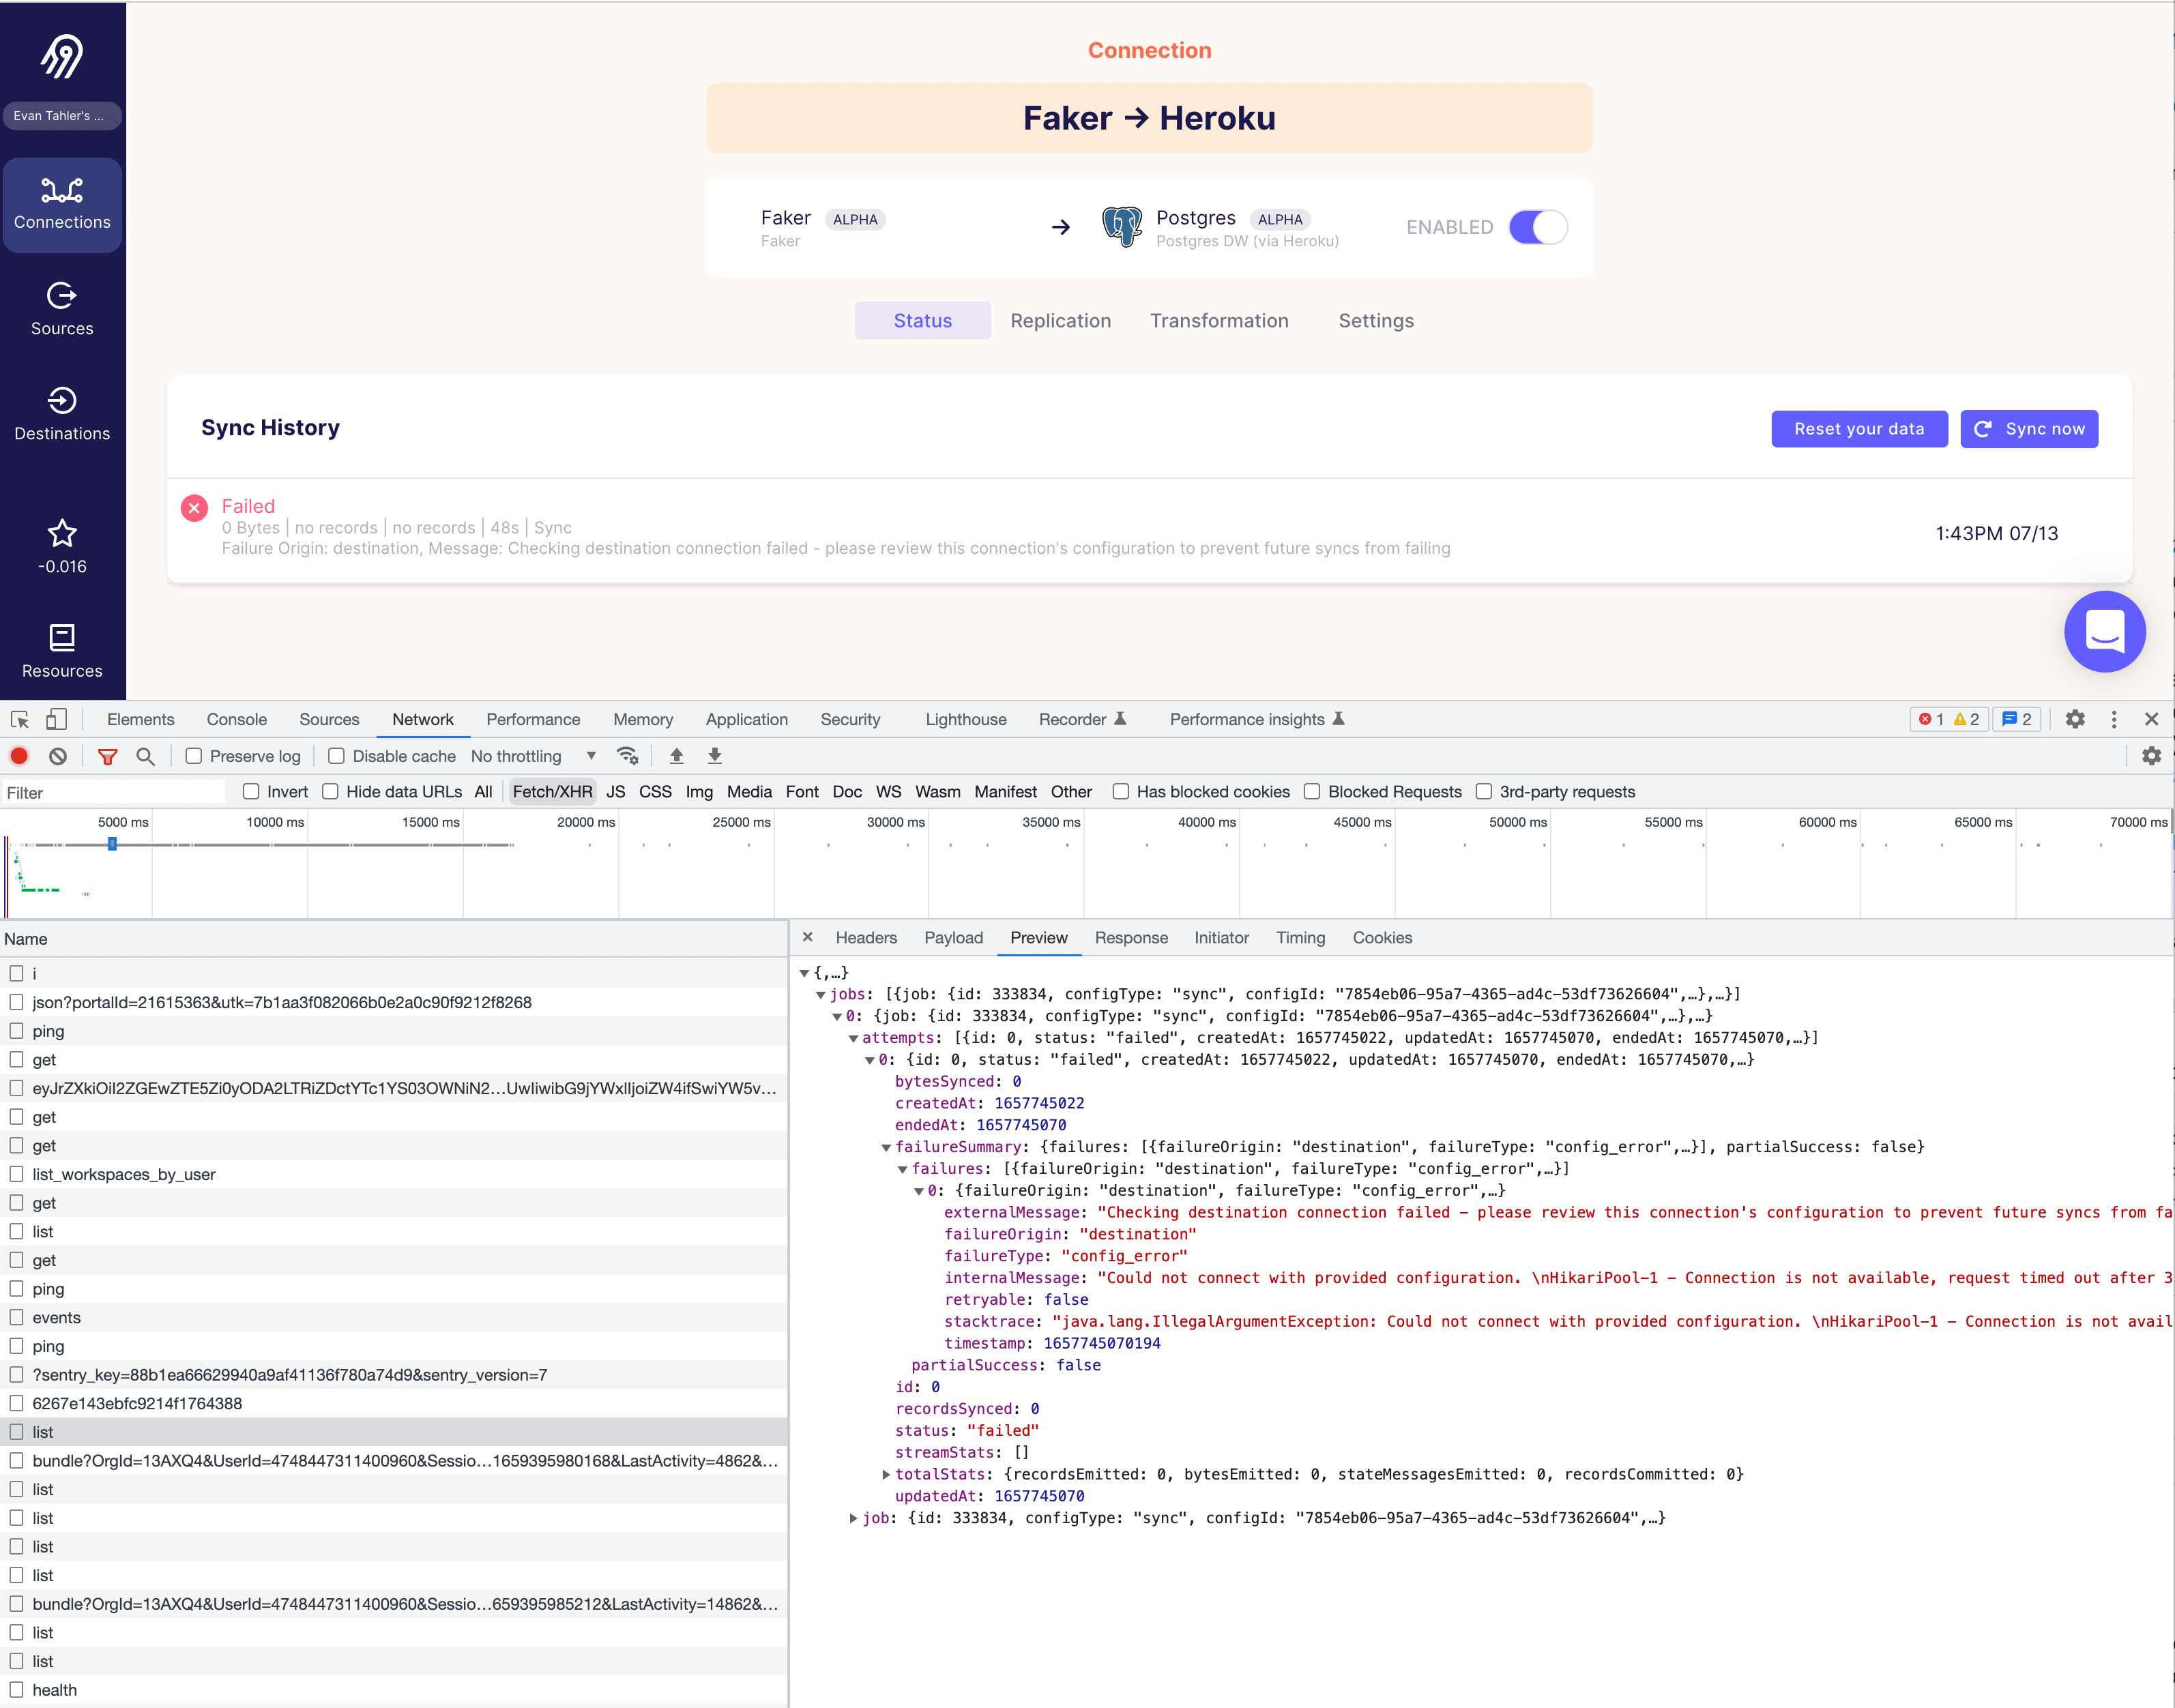The image size is (2175, 1708).
Task: Open the Response tab in request details
Action: pyautogui.click(x=1131, y=938)
